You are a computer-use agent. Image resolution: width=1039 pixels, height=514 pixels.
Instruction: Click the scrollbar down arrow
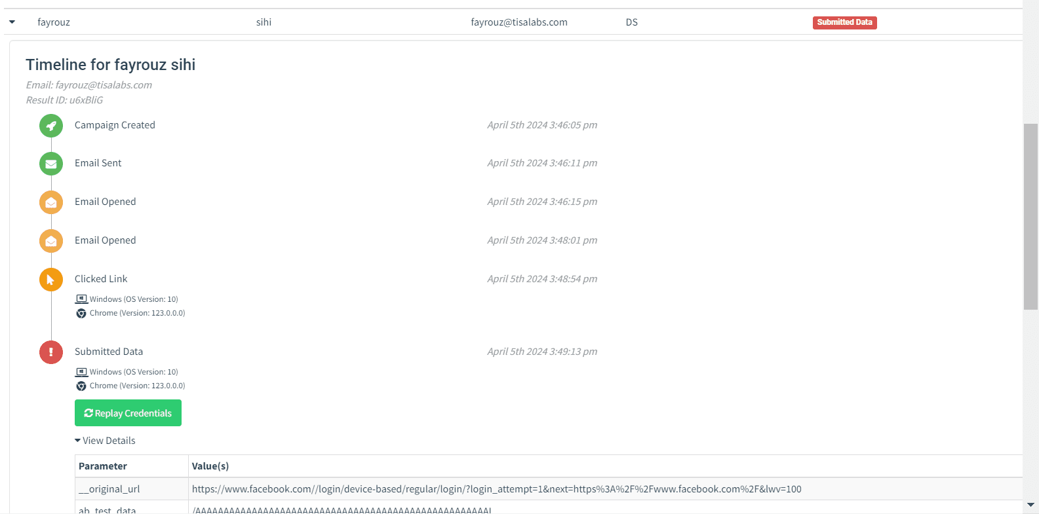pyautogui.click(x=1030, y=505)
